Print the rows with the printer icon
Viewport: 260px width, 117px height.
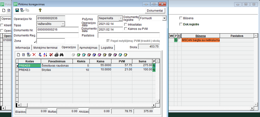point(56,55)
